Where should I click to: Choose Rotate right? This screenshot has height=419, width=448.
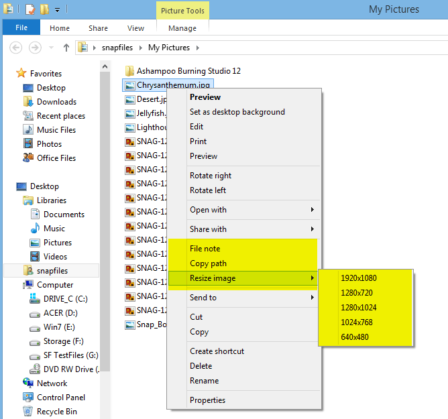pyautogui.click(x=211, y=176)
